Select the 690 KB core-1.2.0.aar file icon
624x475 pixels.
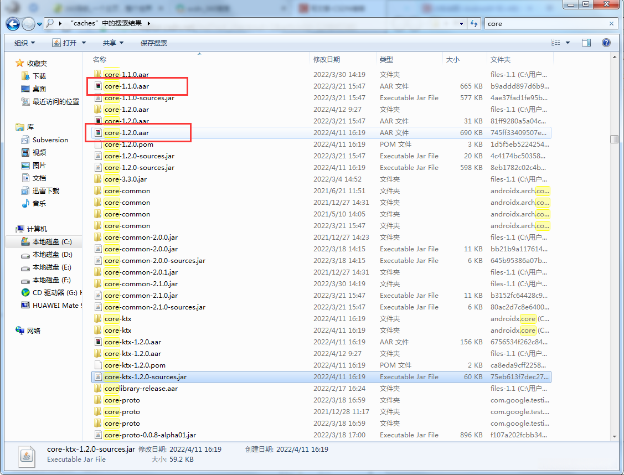[x=98, y=132]
